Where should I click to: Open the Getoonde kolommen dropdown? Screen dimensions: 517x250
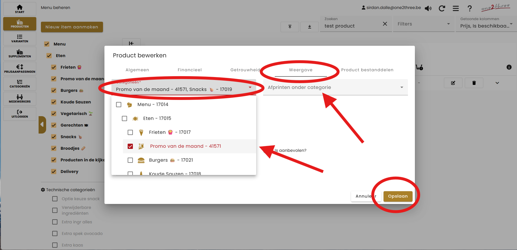pyautogui.click(x=486, y=26)
